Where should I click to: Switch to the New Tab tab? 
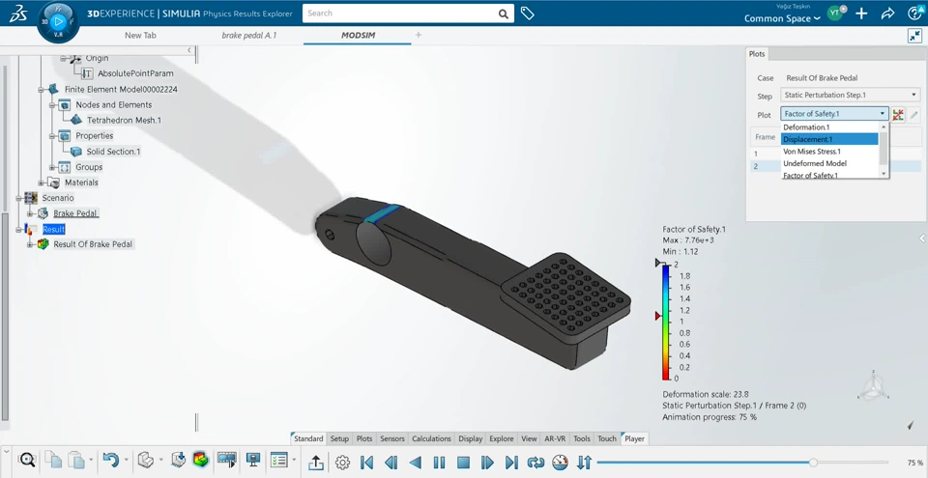click(140, 36)
